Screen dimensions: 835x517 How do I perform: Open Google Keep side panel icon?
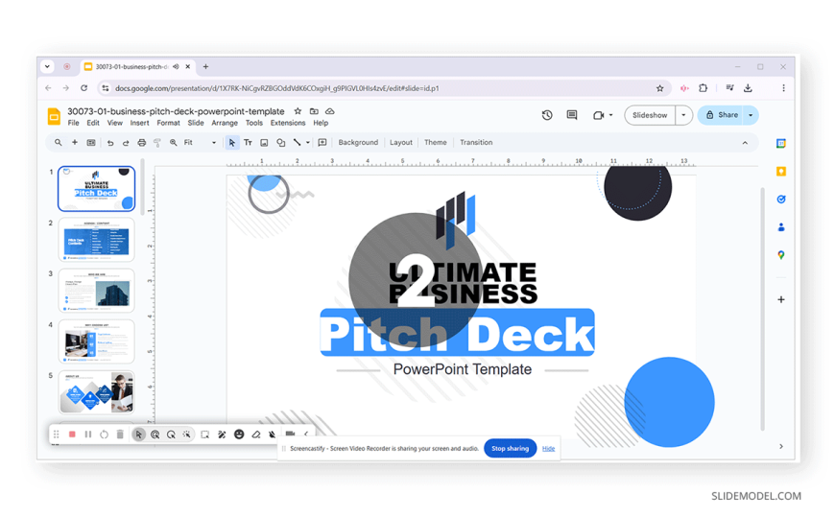click(x=780, y=172)
